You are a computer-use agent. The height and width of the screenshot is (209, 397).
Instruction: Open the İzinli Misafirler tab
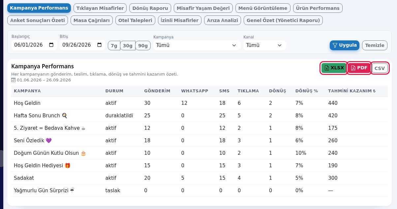point(180,20)
